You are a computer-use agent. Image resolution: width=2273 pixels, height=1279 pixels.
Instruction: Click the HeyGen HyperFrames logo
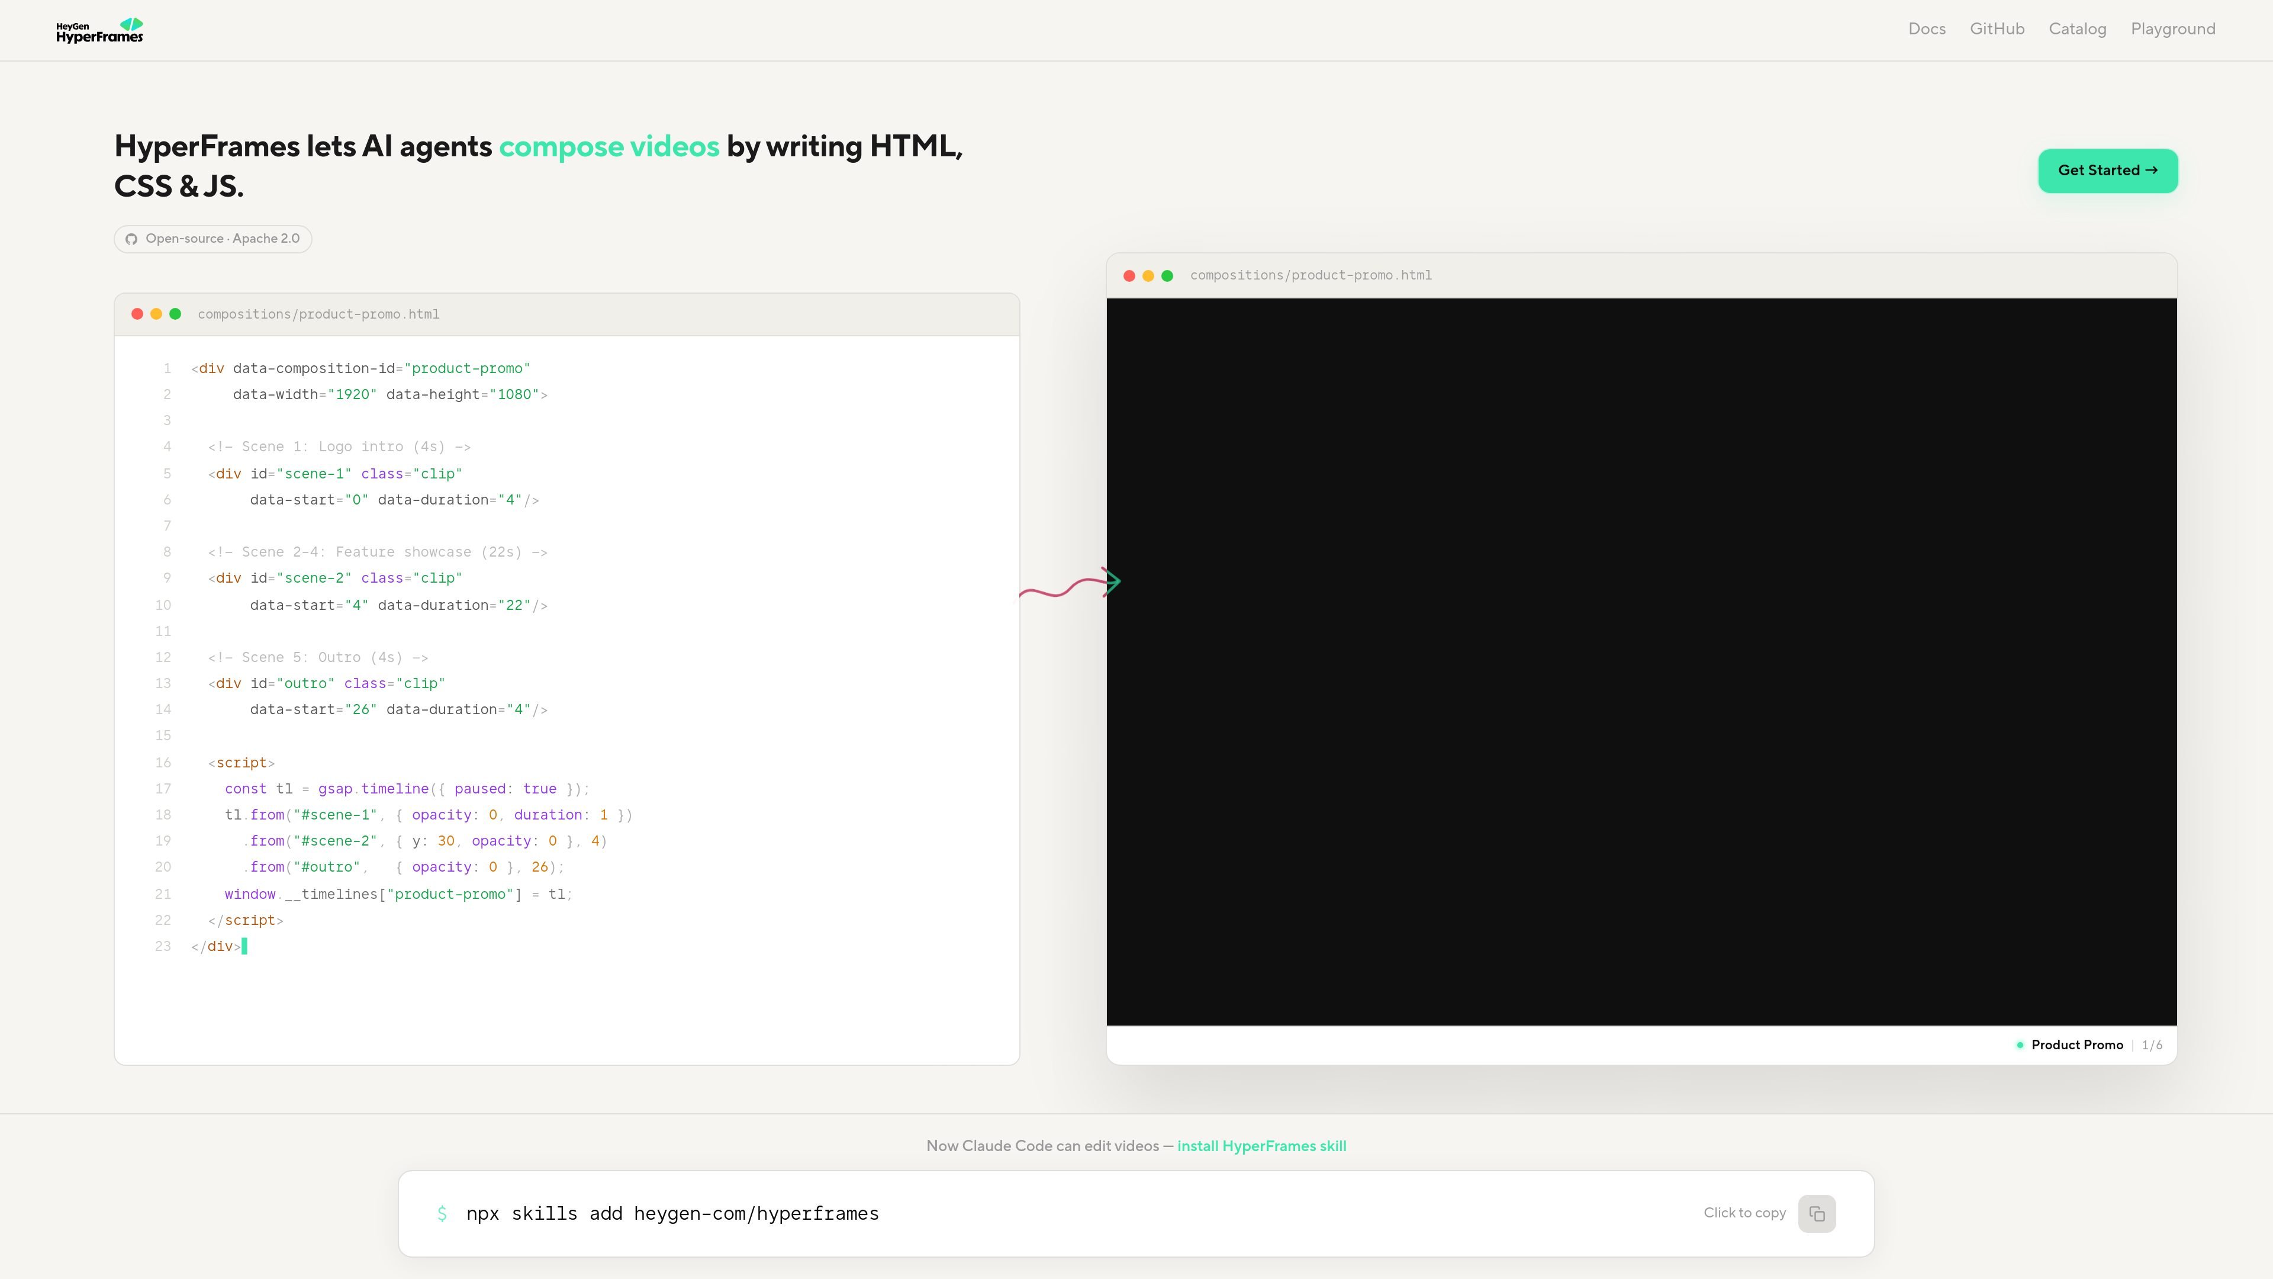(99, 30)
